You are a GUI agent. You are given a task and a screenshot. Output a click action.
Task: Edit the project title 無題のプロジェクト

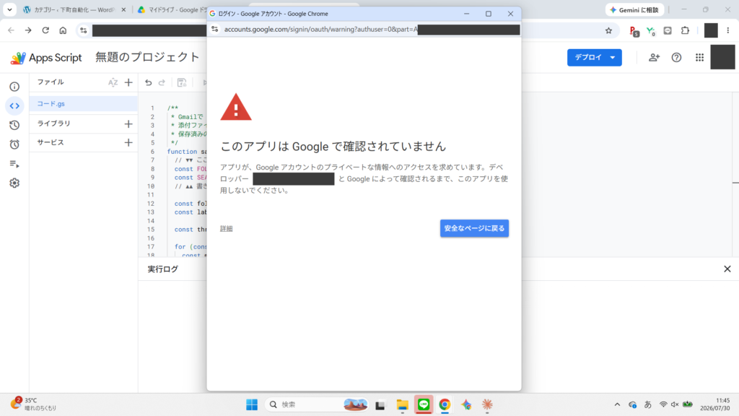(x=147, y=57)
